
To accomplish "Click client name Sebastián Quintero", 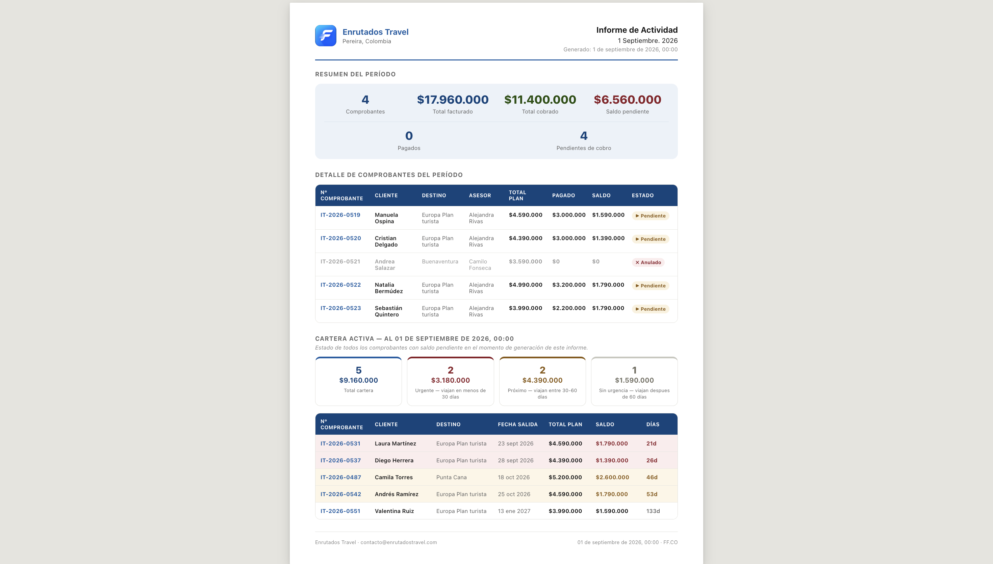I will (388, 311).
